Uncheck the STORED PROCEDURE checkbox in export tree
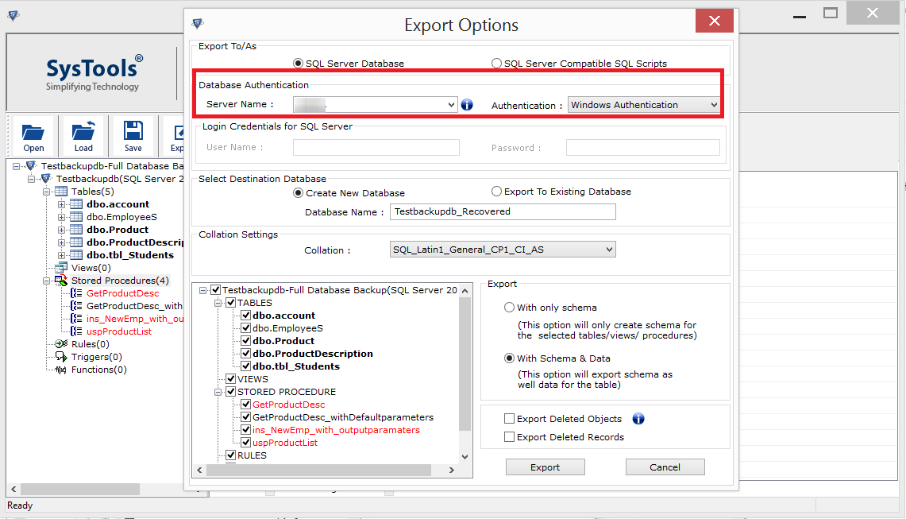The width and height of the screenshot is (906, 519). coord(230,392)
